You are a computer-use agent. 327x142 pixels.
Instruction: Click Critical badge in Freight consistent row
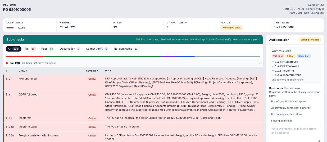coord(92,136)
